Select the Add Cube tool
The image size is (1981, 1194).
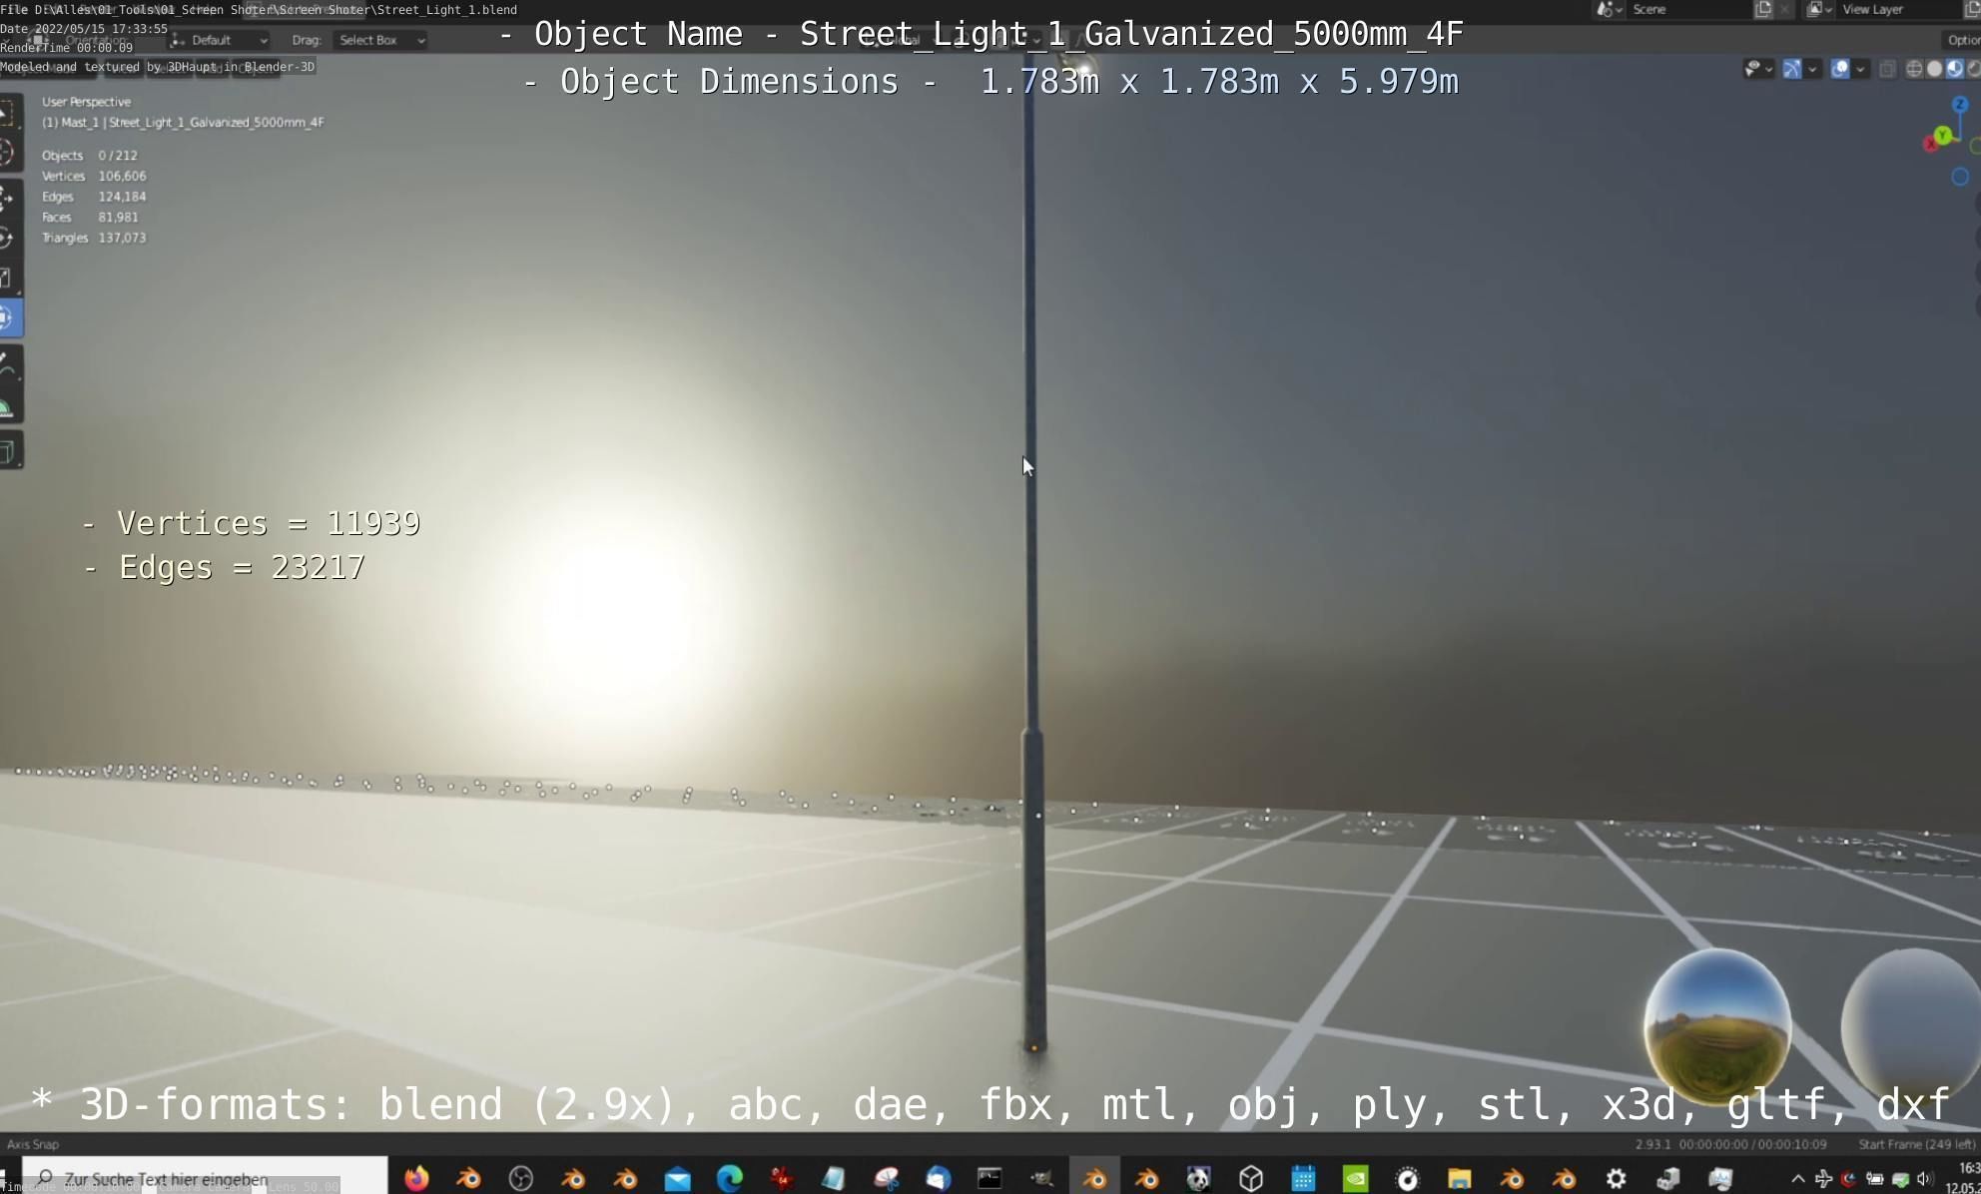[8, 451]
